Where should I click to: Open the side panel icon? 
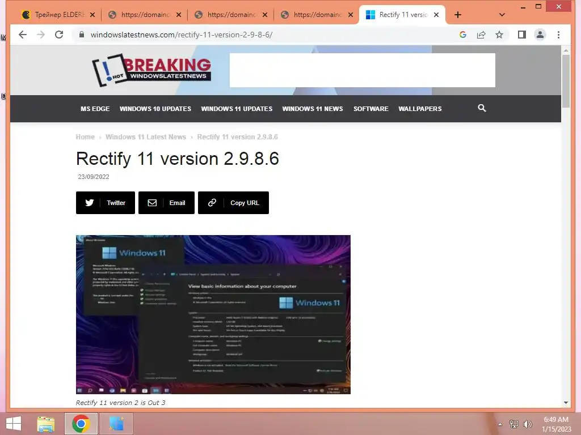522,35
